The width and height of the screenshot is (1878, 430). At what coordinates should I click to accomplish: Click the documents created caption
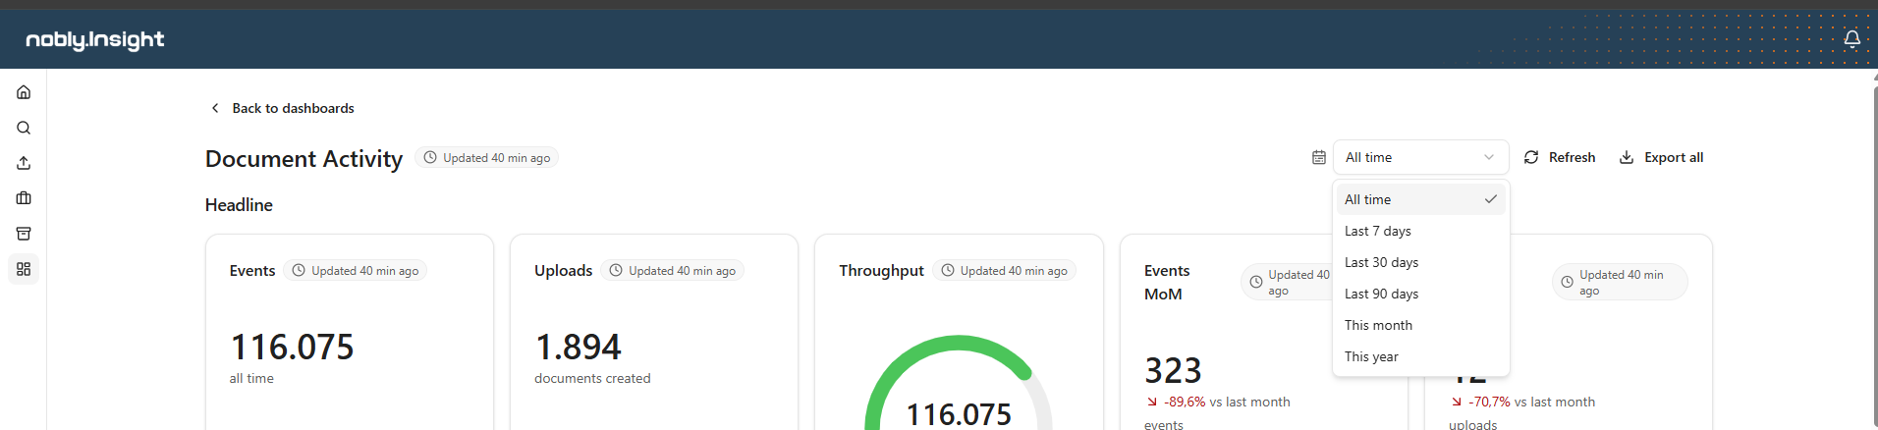[x=592, y=378]
